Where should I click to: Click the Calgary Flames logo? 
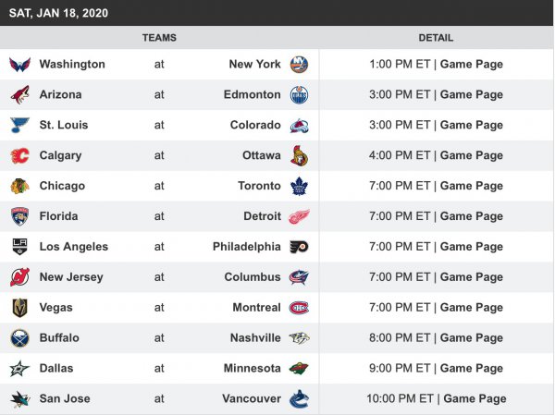point(20,155)
